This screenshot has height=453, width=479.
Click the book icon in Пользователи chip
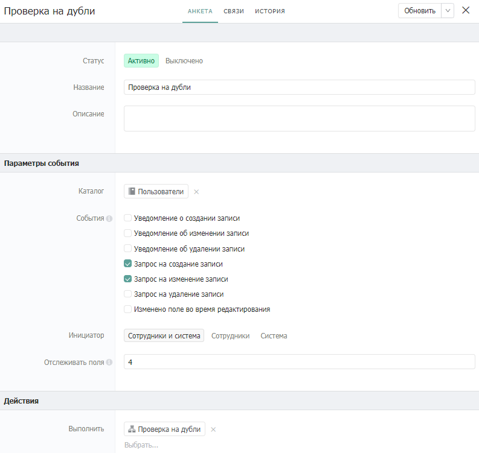(132, 191)
